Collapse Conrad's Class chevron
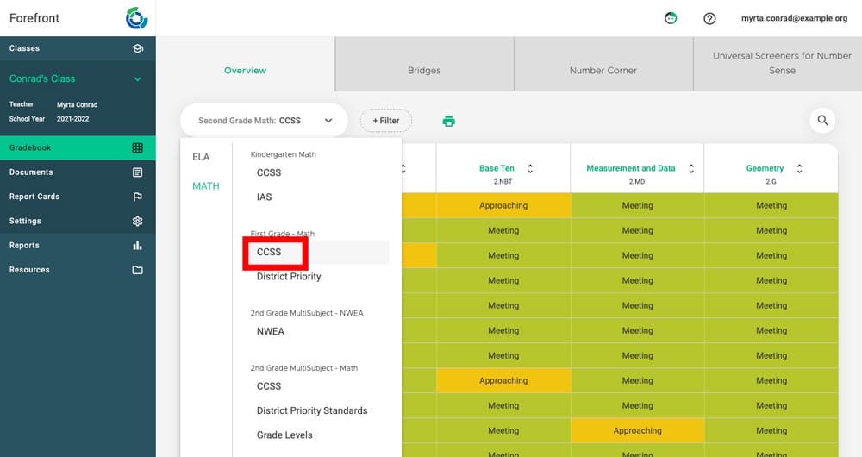This screenshot has width=862, height=457. (x=137, y=79)
